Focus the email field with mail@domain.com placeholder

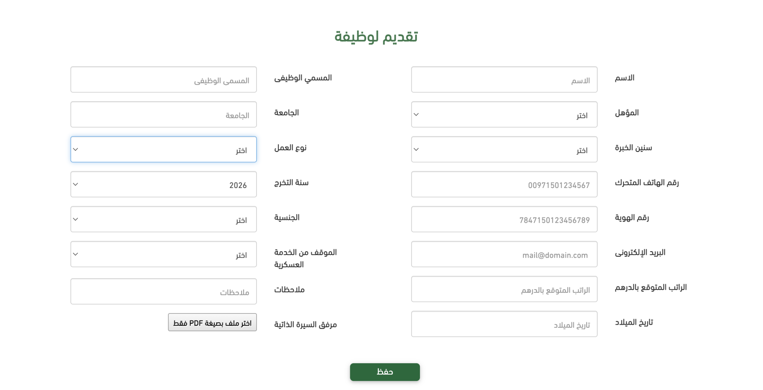click(504, 254)
